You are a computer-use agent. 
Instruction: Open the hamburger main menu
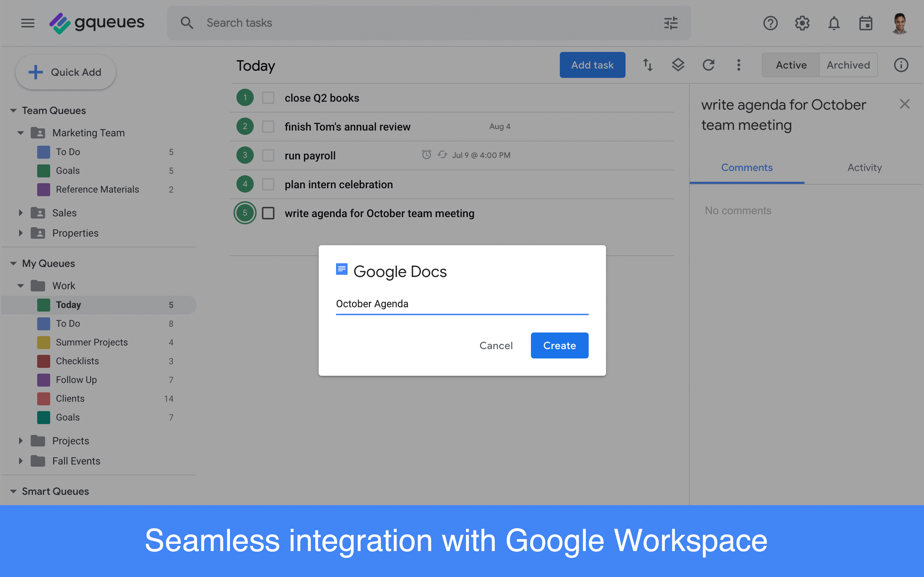point(27,23)
